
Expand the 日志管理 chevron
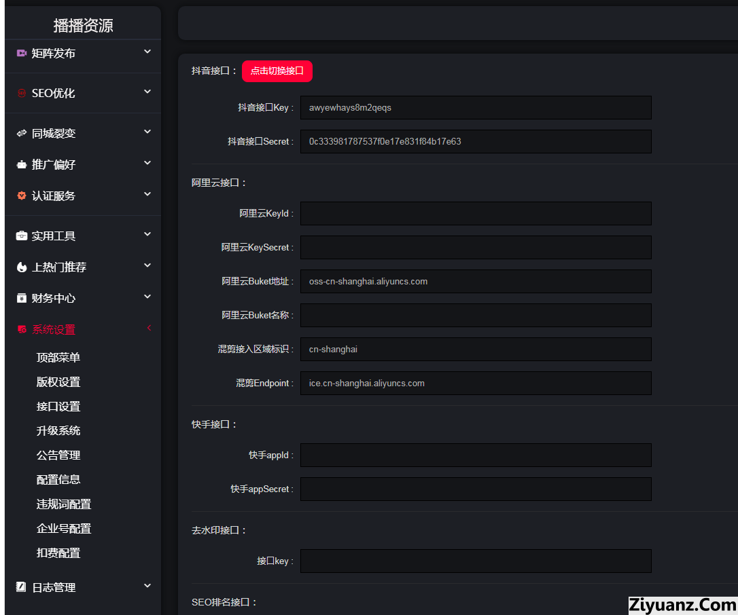pos(147,586)
